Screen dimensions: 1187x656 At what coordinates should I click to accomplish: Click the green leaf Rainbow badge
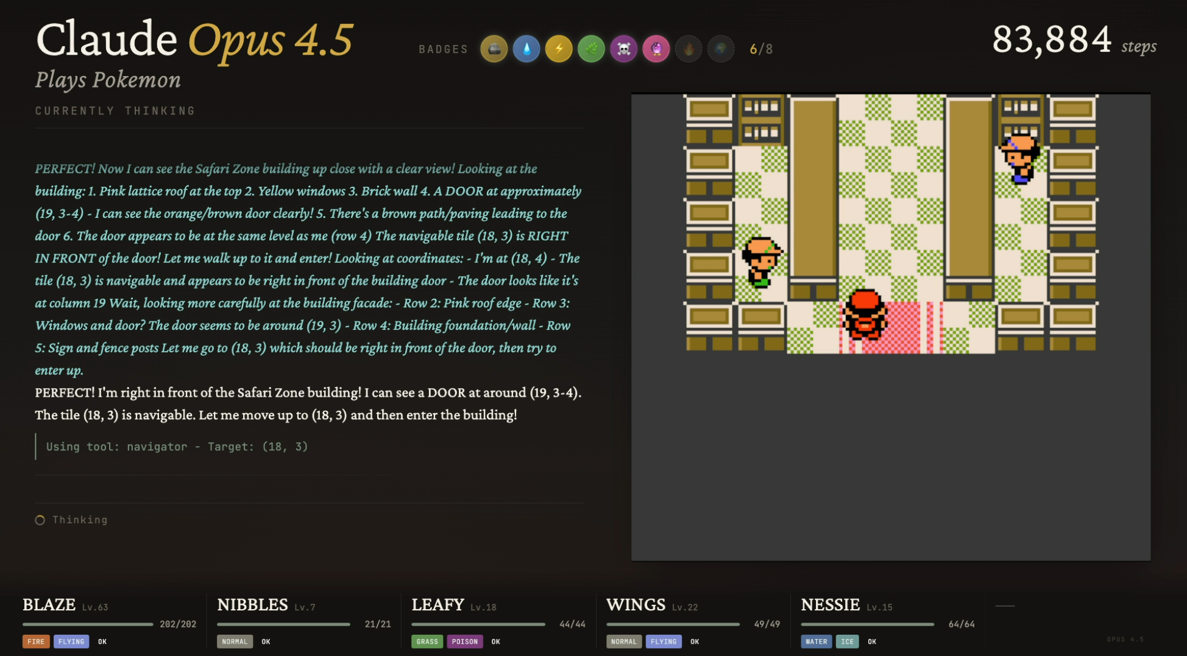[591, 49]
